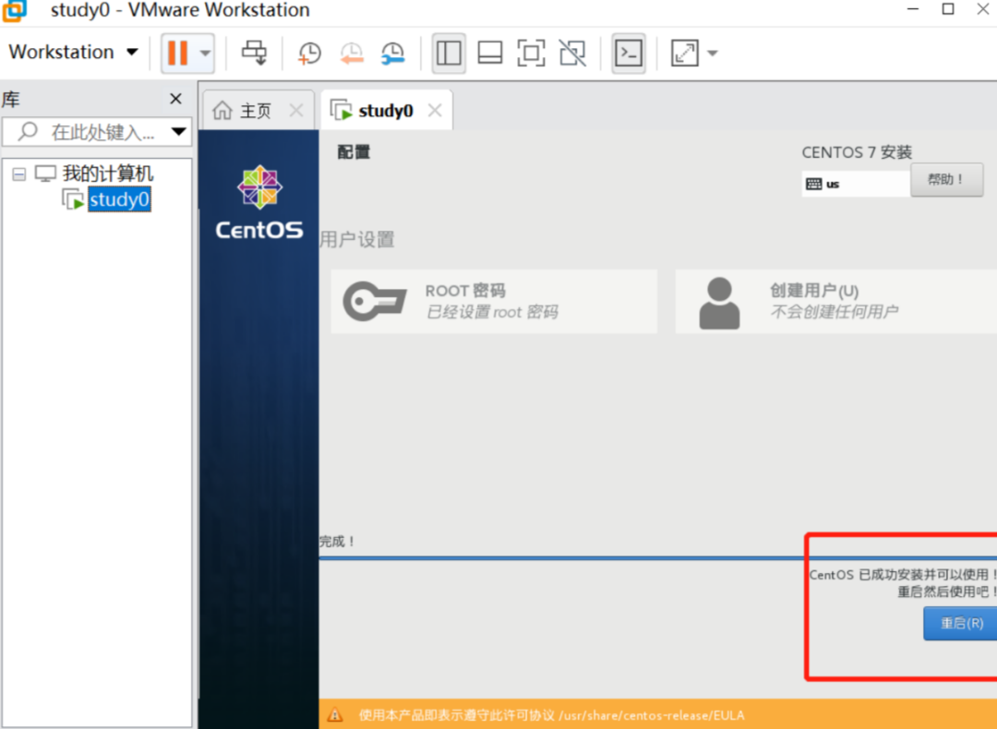Viewport: 997px width, 729px height.
Task: Close the Home tab
Action: click(295, 111)
